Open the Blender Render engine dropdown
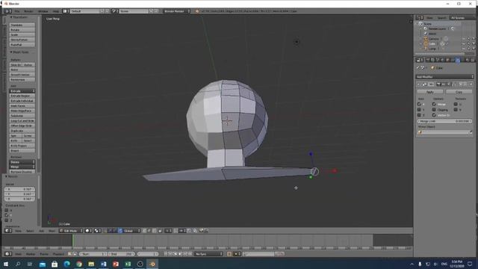 point(176,11)
